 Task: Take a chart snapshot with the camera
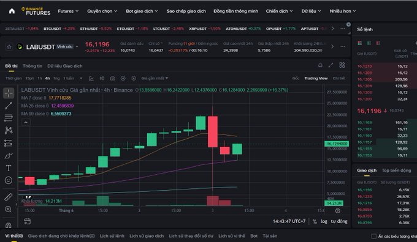coord(113,78)
